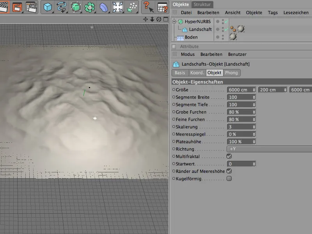Click the context help question-mark cursor icon
This screenshot has height=234, width=312.
(x=148, y=7)
